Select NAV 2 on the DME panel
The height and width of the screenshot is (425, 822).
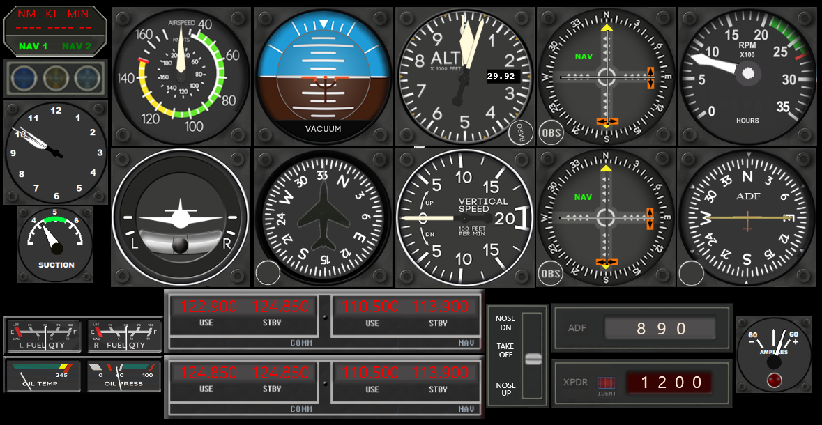77,47
